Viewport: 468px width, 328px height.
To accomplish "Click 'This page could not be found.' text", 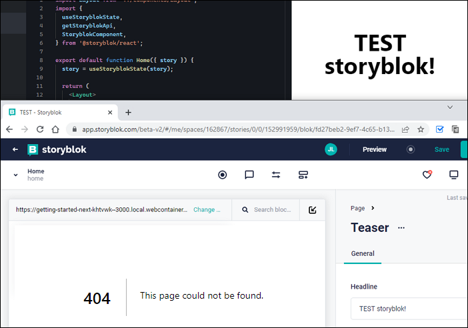I will (202, 296).
